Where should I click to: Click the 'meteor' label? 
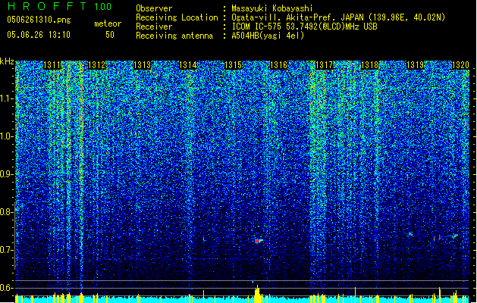pos(108,23)
